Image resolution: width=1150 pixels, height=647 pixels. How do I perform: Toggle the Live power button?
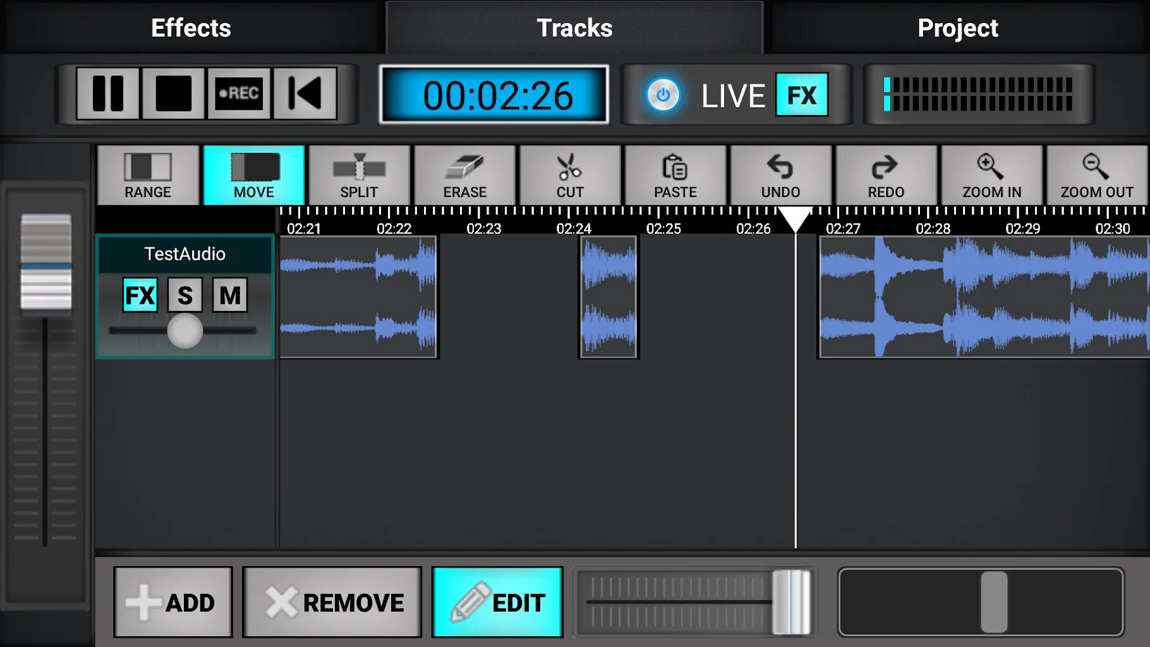pyautogui.click(x=663, y=95)
